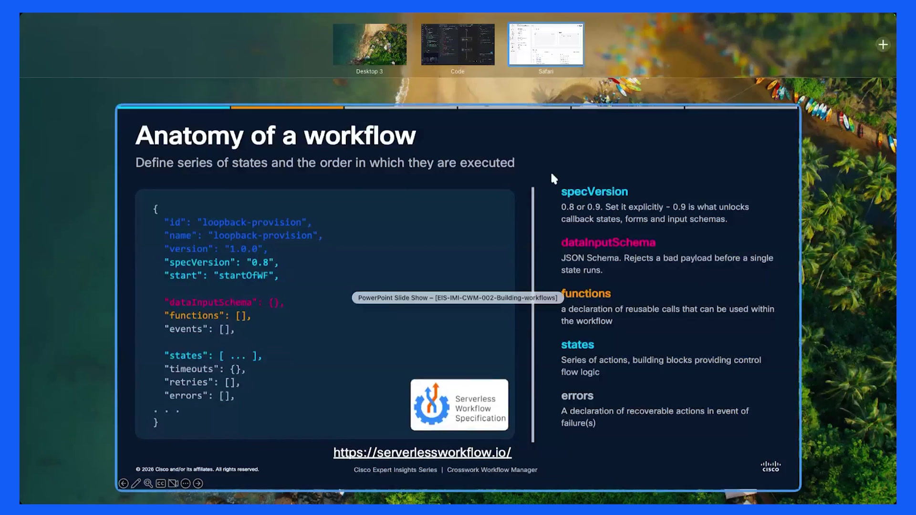Switch to the Code space thumbnail
The height and width of the screenshot is (515, 916).
click(x=458, y=44)
